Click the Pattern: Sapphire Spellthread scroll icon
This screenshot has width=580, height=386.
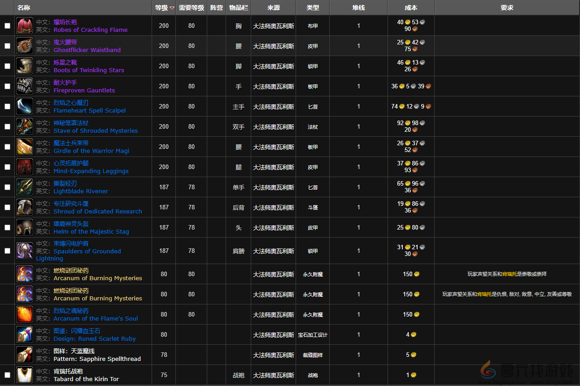pyautogui.click(x=25, y=355)
